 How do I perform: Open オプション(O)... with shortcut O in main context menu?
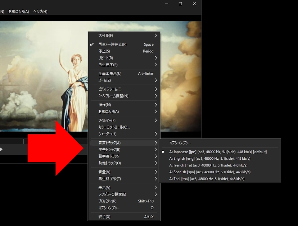tap(124, 208)
